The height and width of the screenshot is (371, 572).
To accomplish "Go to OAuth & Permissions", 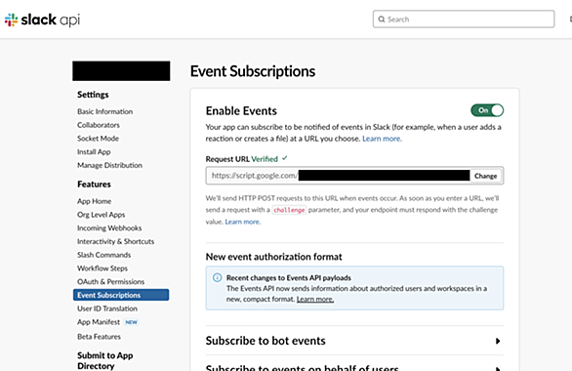I will point(110,281).
